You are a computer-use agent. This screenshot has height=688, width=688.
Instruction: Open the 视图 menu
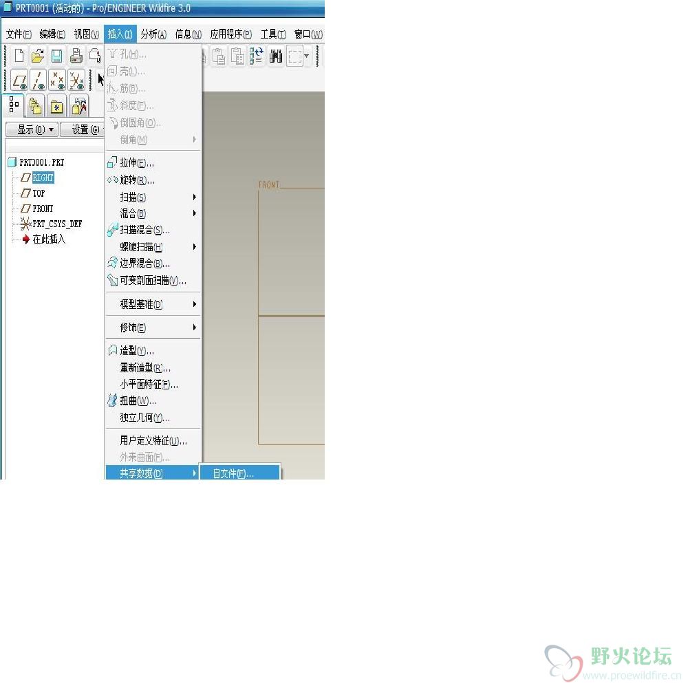click(86, 34)
